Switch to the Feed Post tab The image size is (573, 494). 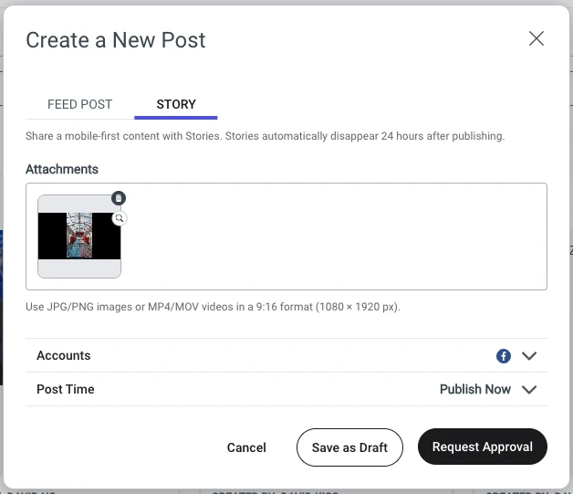pos(79,105)
